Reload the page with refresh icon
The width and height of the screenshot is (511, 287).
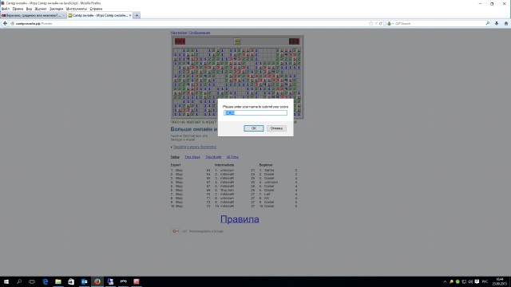point(381,23)
